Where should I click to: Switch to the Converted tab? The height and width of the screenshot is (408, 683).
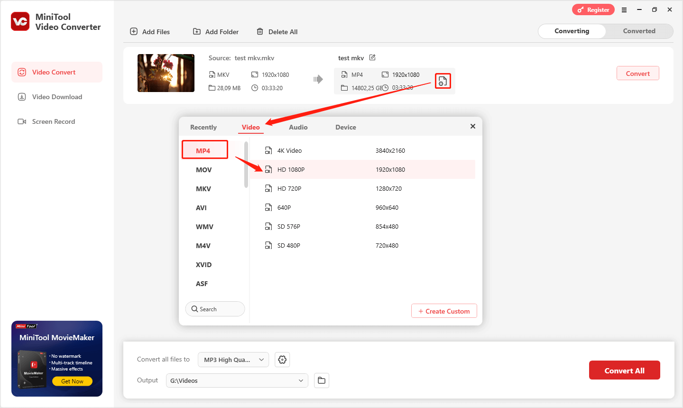[x=639, y=31]
